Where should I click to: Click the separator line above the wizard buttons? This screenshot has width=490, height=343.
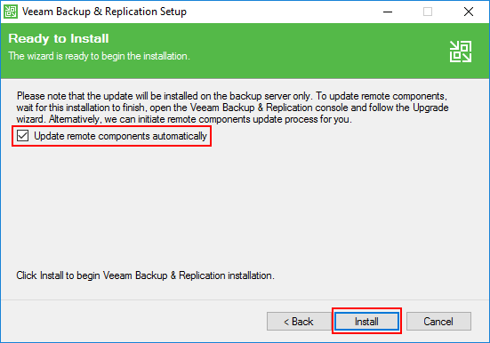[245, 300]
